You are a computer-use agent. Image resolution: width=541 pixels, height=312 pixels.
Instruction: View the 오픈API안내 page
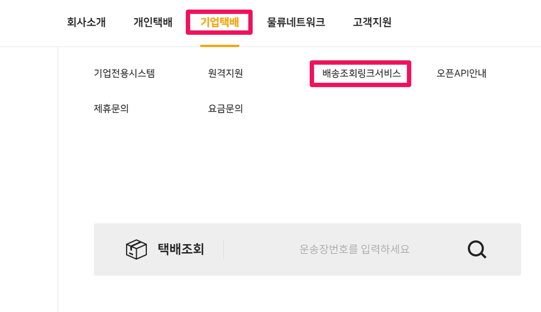tap(461, 73)
